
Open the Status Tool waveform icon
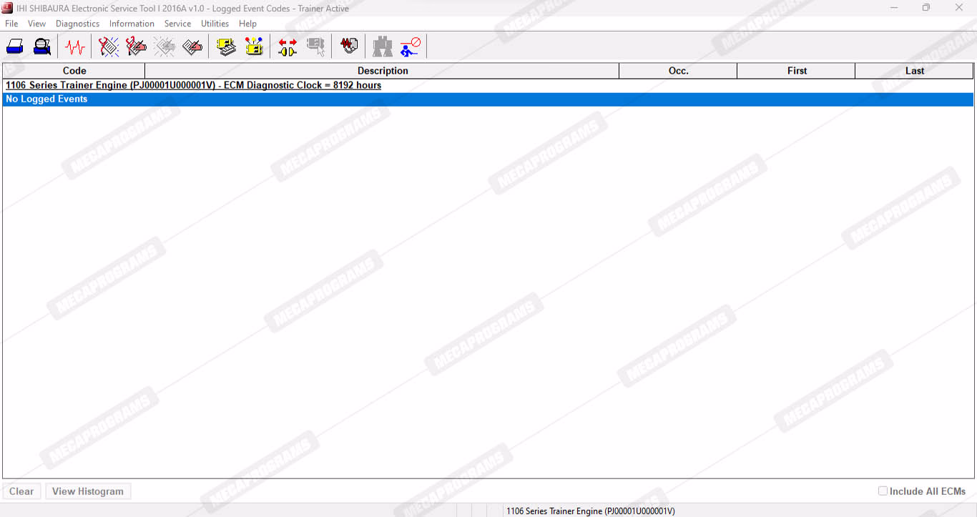(74, 47)
